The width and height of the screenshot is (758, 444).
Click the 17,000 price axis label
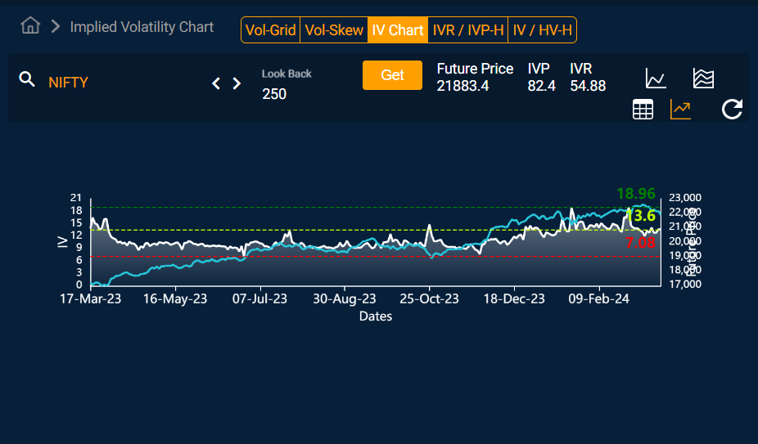[x=685, y=284]
